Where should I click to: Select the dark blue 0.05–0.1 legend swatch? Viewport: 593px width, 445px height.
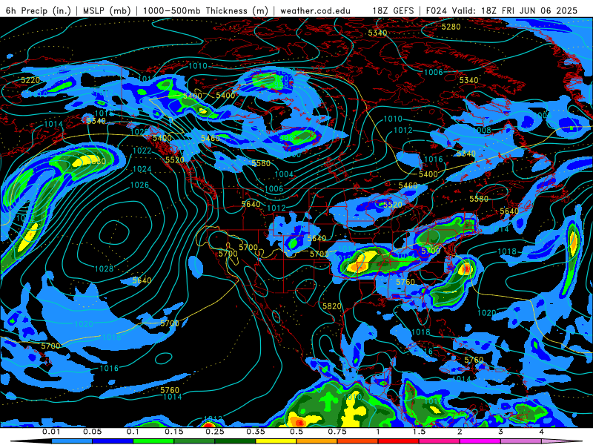coord(113,441)
